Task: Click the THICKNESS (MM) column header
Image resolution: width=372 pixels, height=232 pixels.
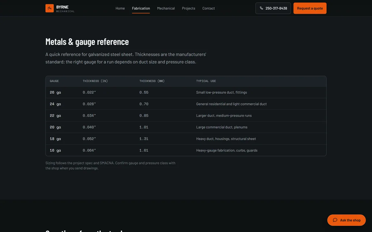Action: tap(152, 81)
